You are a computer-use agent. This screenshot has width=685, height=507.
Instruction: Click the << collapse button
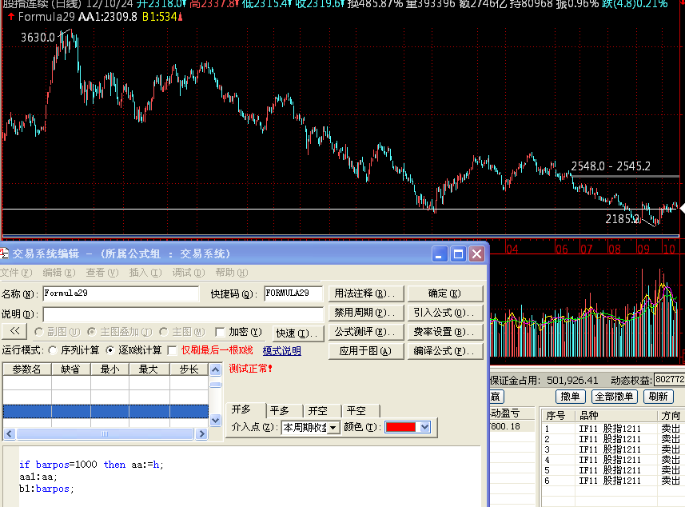pos(14,332)
